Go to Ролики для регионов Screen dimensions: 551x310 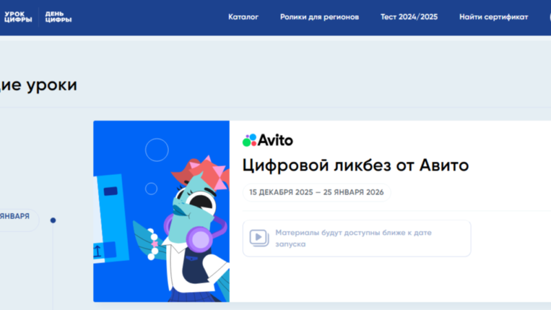point(320,17)
